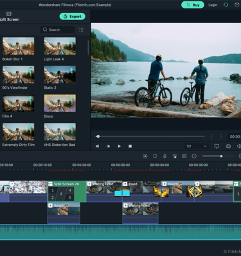Screen dimensions: 241x256
Task: Step back one frame
Action: [x=97, y=146]
